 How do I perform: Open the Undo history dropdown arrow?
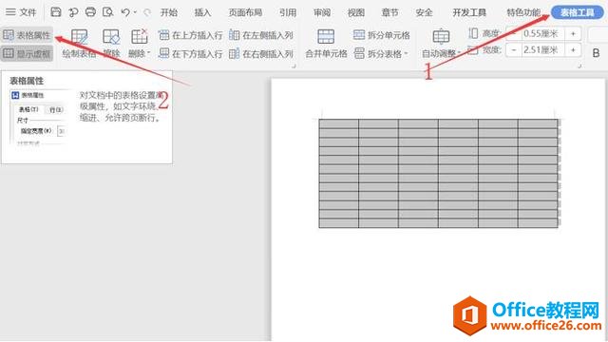click(x=135, y=12)
